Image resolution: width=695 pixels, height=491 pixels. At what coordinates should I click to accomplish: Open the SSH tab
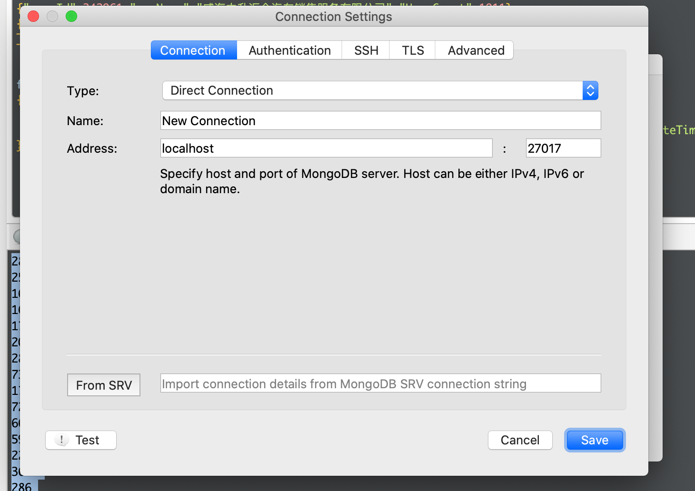click(366, 50)
